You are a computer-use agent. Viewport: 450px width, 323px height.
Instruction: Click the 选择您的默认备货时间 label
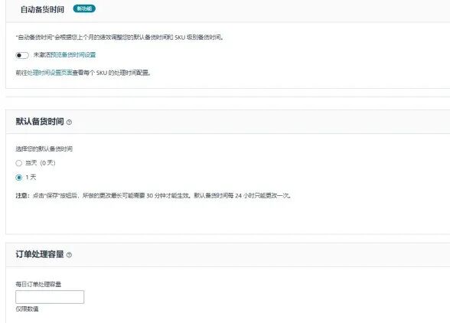click(x=44, y=148)
